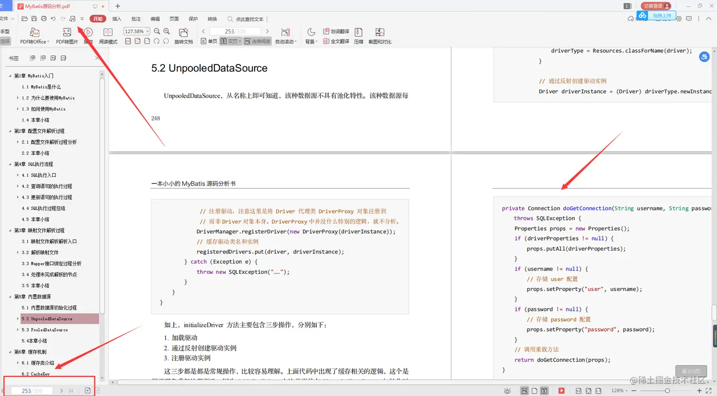Click the zoom out magnifier icon
717x396 pixels.
tap(157, 31)
